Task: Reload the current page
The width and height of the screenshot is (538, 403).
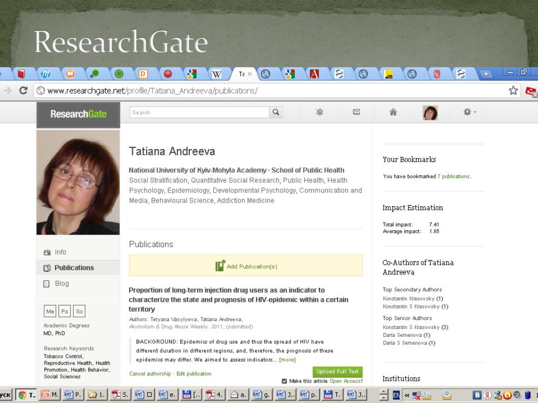Action: tap(23, 90)
